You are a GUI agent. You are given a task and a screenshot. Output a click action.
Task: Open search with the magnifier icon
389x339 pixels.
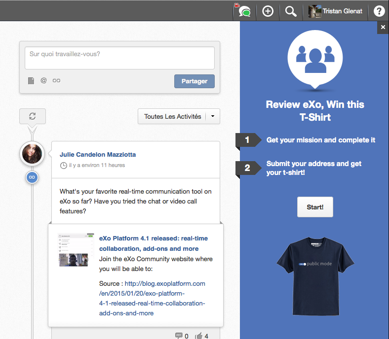pyautogui.click(x=290, y=11)
